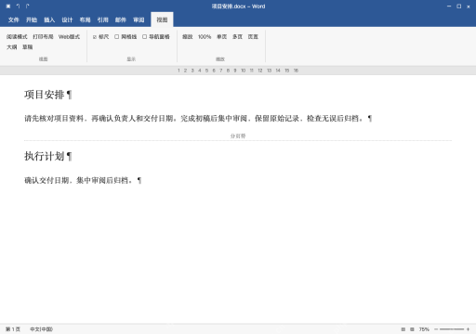Screen dimensions: 476x334
Task: Fit to 页宽 page width
Action: pos(253,37)
